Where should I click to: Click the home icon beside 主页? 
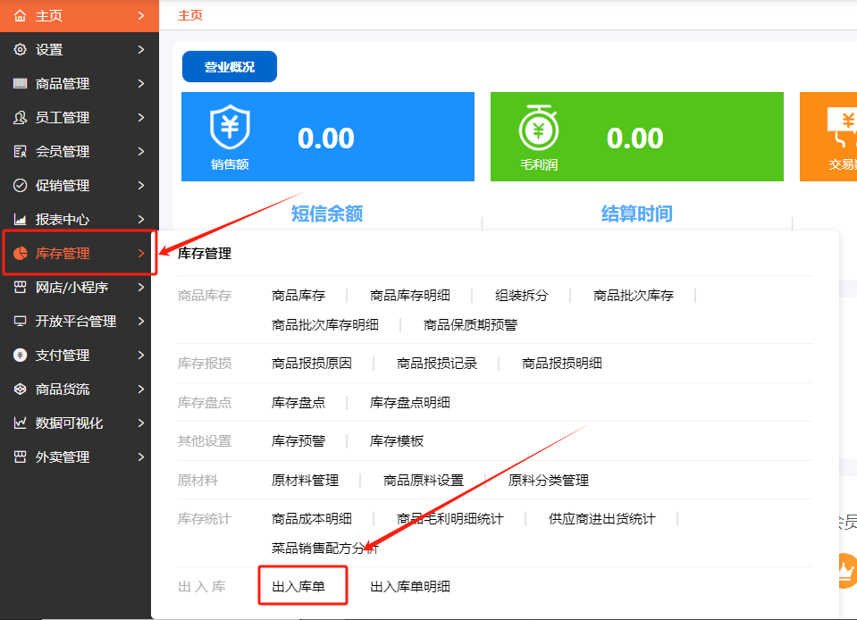click(20, 16)
